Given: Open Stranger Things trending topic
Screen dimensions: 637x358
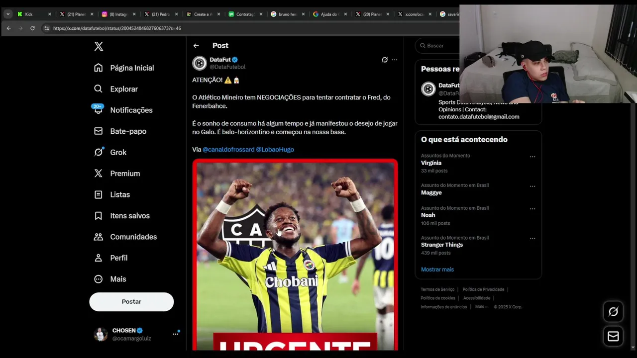Looking at the screenshot, I should [x=442, y=245].
